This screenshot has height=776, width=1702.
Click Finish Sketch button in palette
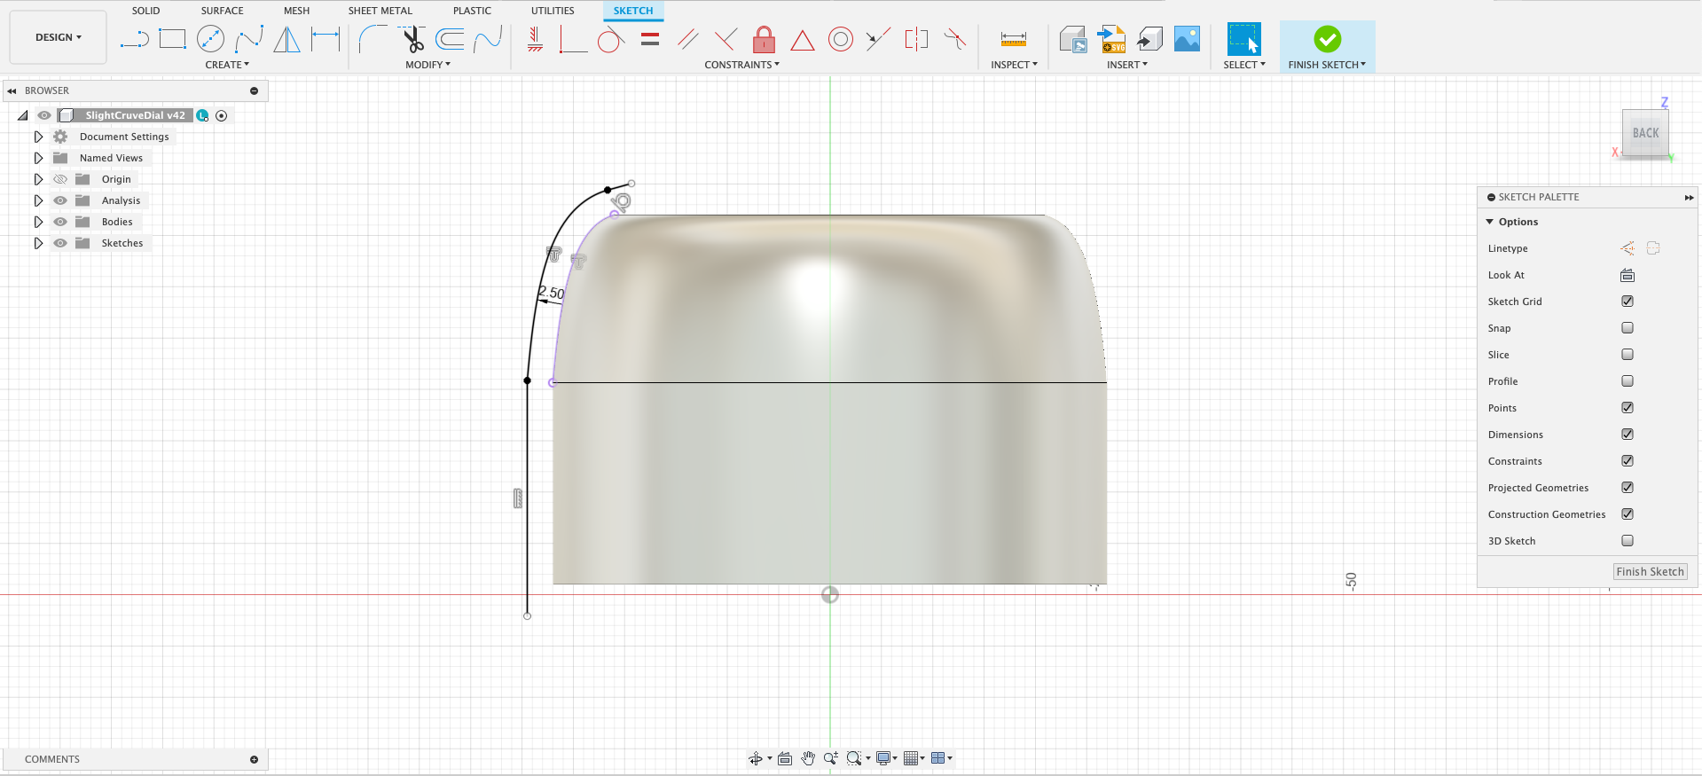[x=1650, y=572]
